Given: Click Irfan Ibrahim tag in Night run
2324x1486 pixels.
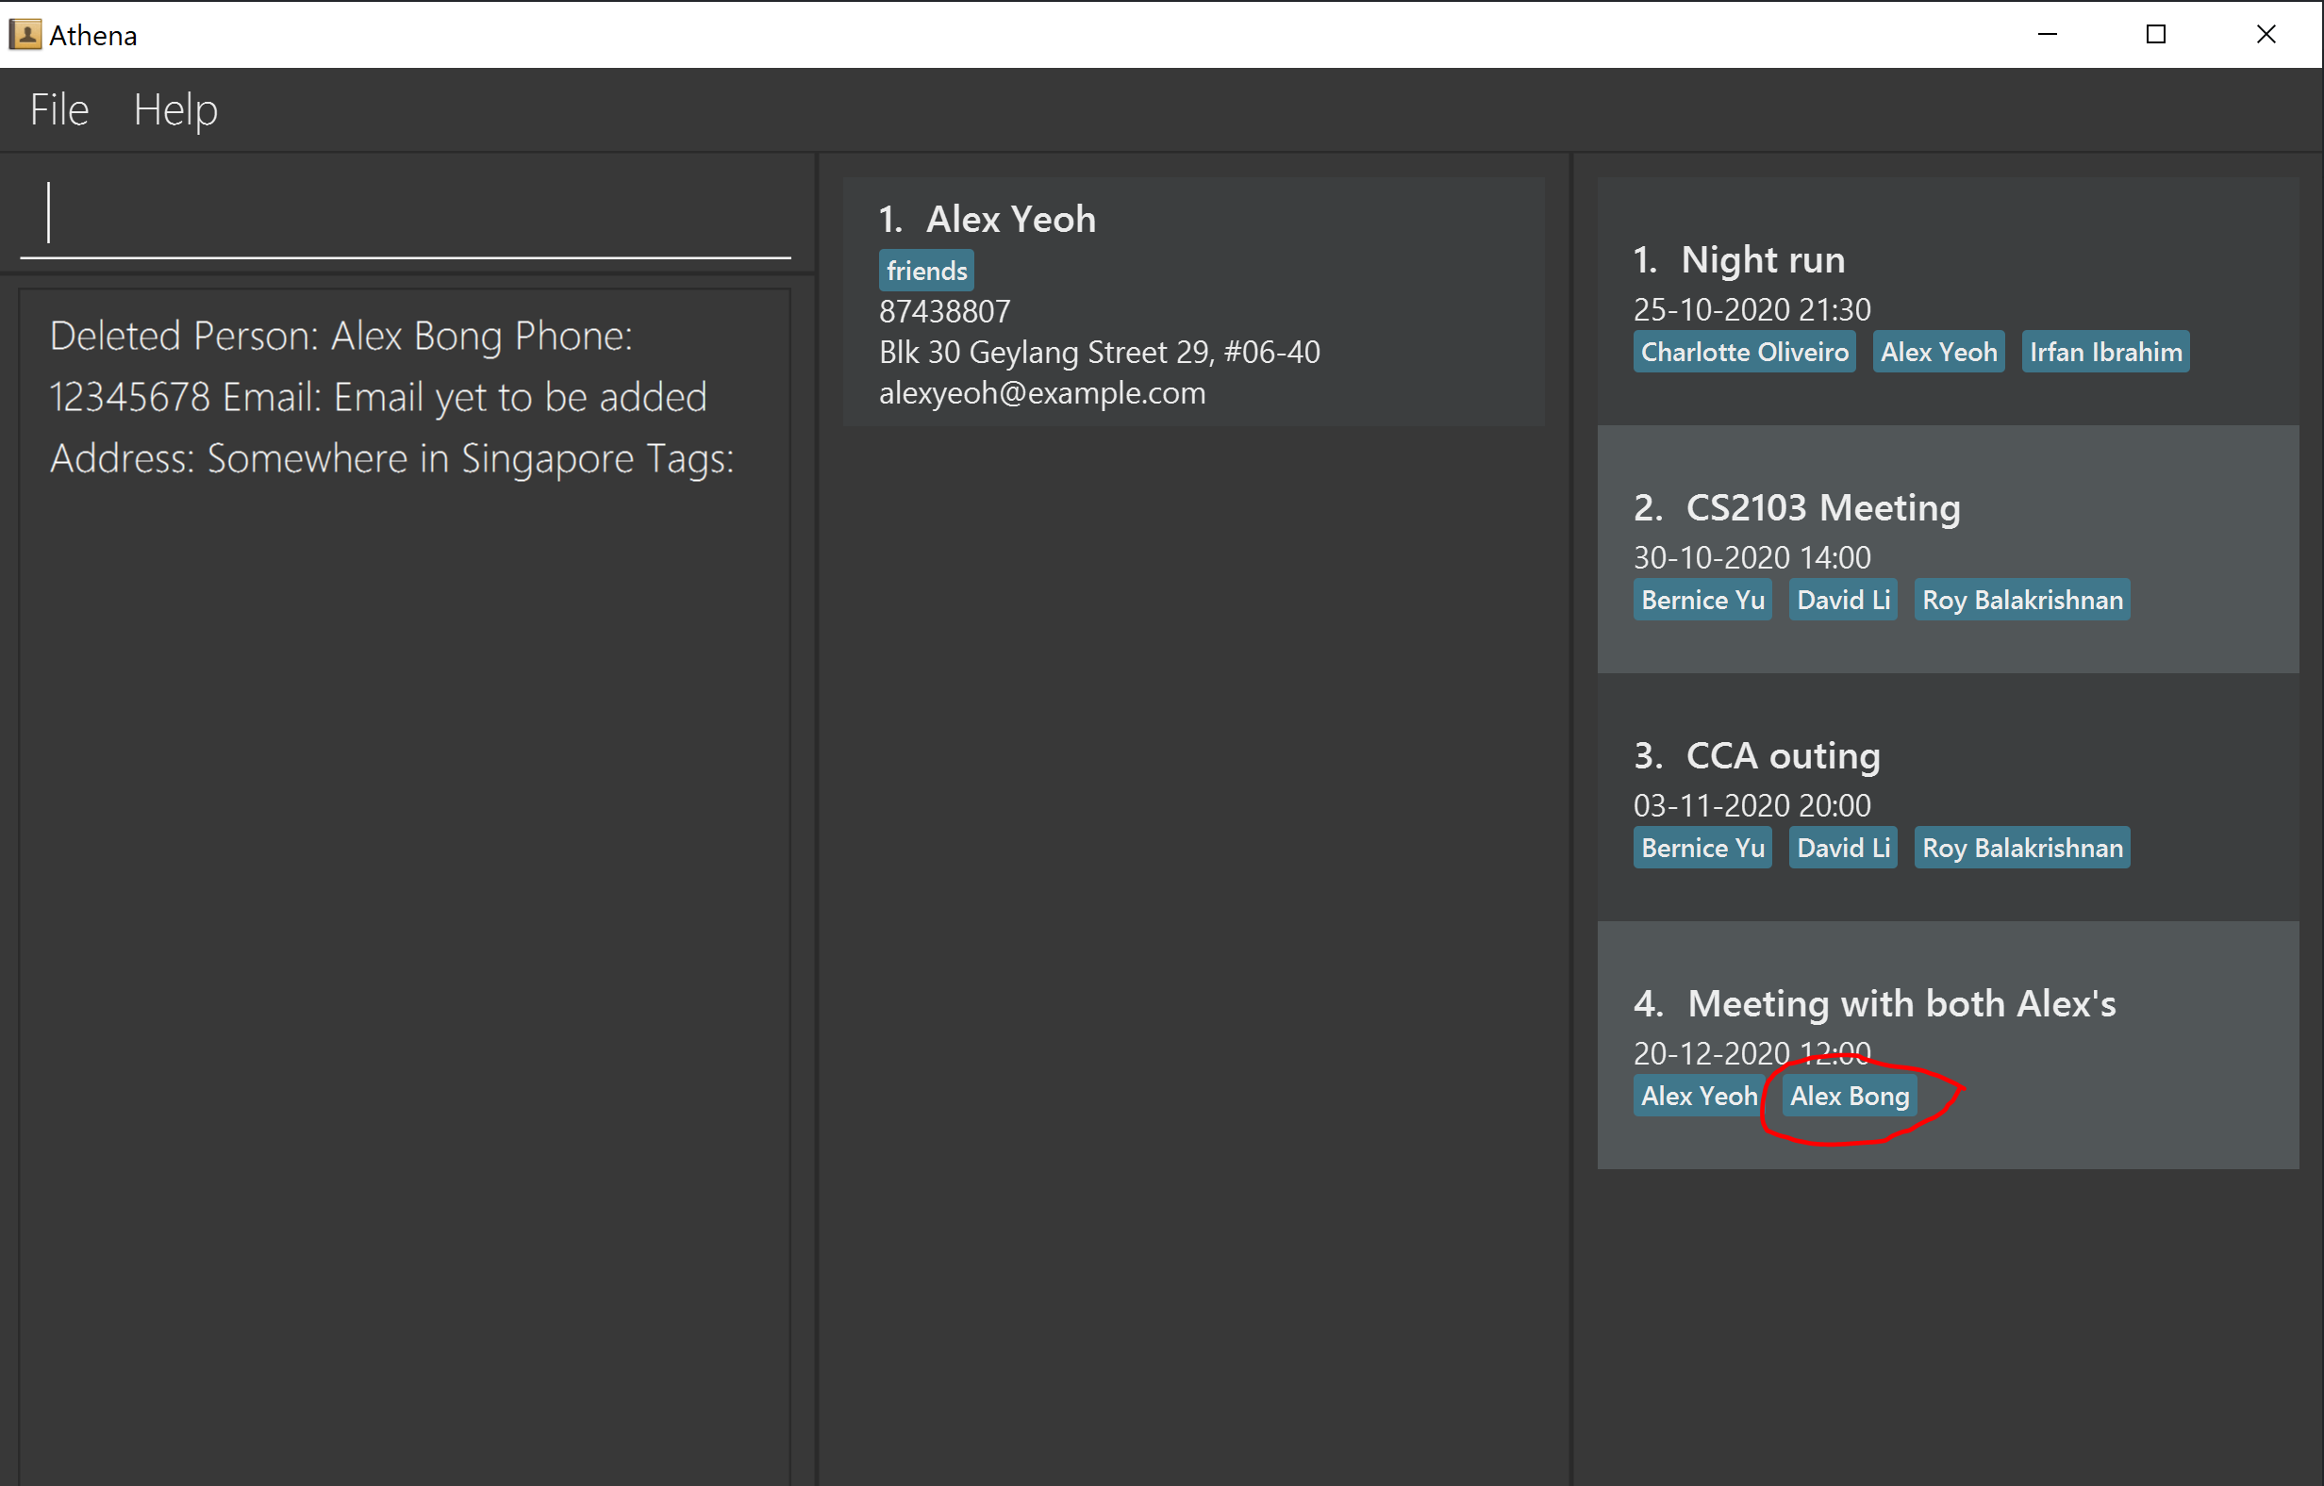Looking at the screenshot, I should point(2105,353).
